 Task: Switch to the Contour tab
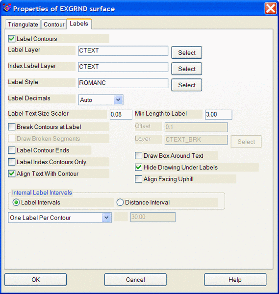coord(54,24)
